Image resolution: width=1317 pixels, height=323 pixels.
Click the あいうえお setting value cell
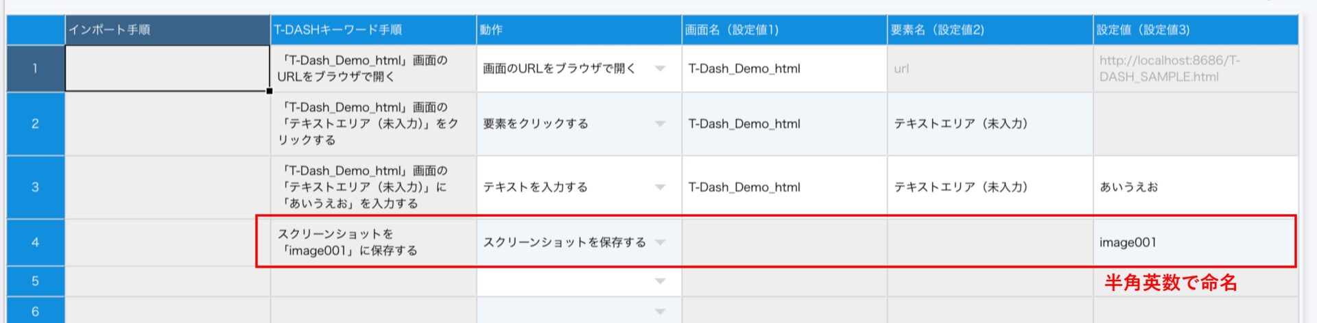coord(1195,187)
